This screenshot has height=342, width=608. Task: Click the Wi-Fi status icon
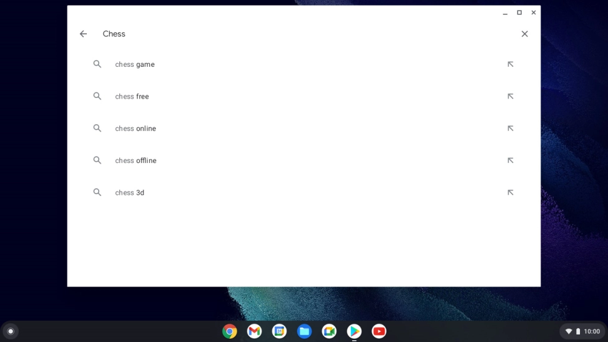tap(569, 331)
